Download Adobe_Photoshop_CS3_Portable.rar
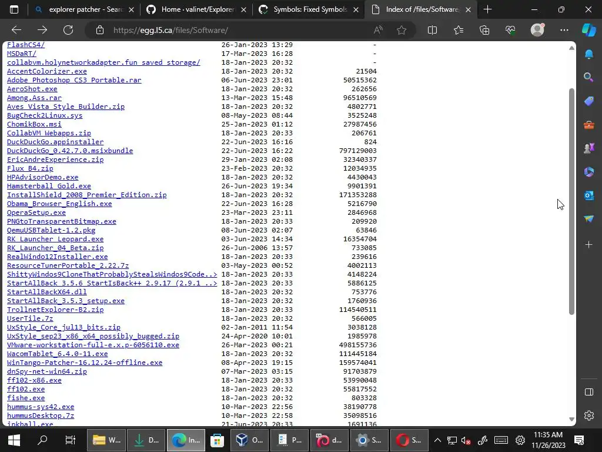 (x=74, y=80)
